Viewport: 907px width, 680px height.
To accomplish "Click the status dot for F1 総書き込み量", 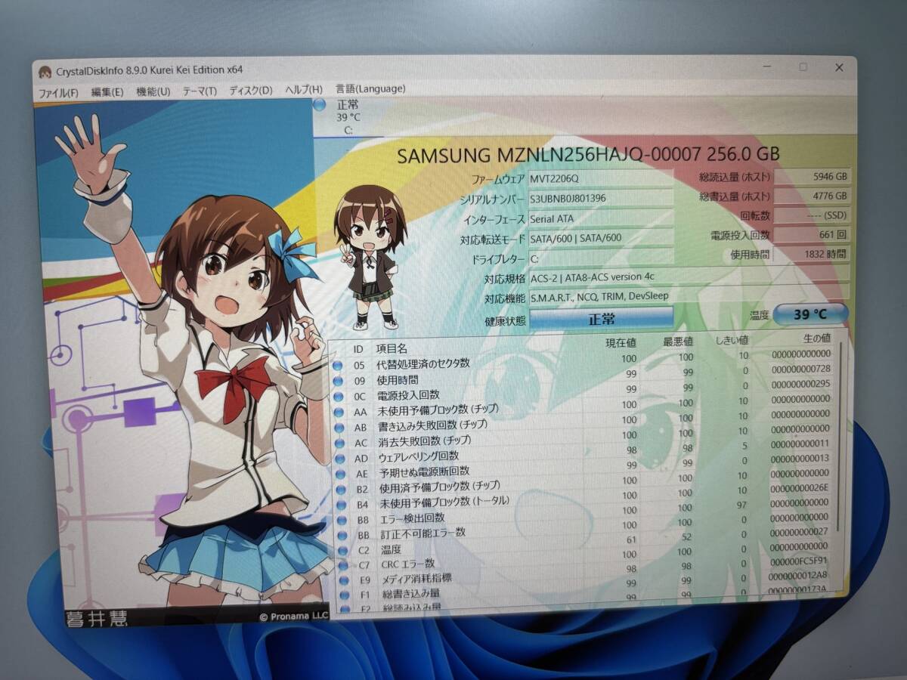I will click(345, 595).
